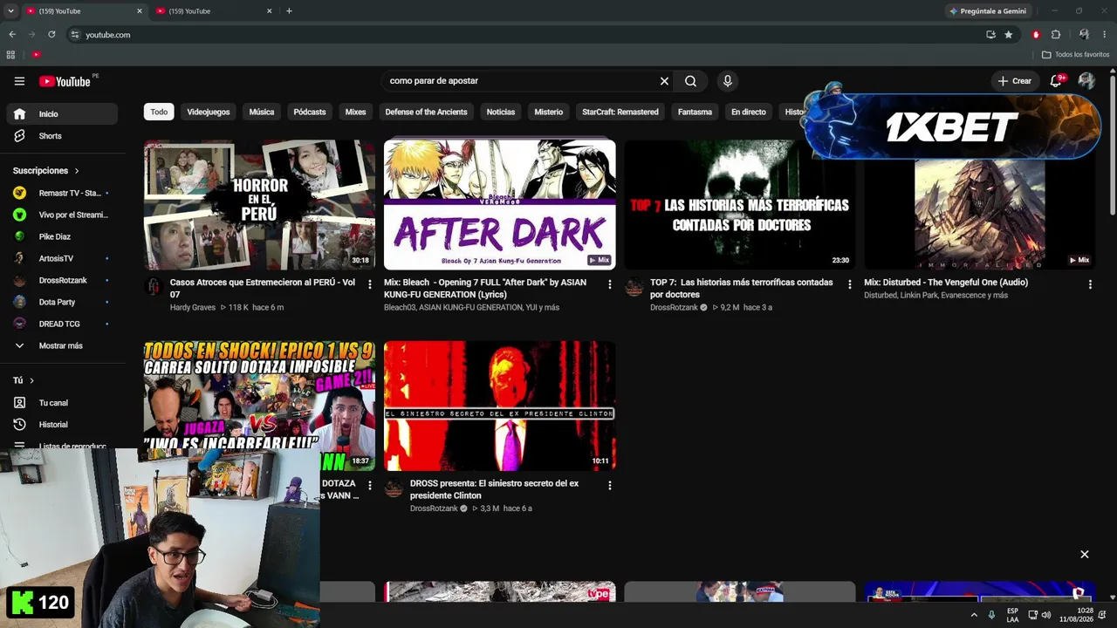Select the En directo chip
1117x628 pixels.
pos(749,112)
